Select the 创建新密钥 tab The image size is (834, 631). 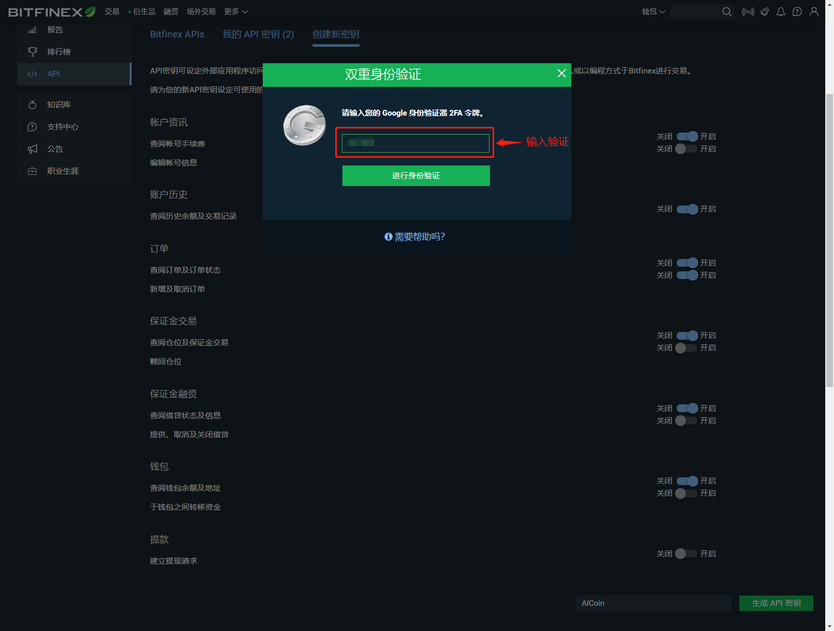336,34
